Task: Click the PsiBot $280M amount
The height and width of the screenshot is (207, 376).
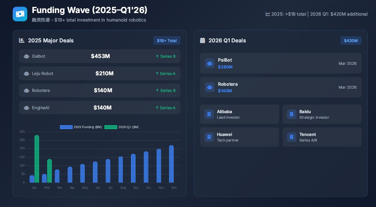Action: click(x=225, y=67)
